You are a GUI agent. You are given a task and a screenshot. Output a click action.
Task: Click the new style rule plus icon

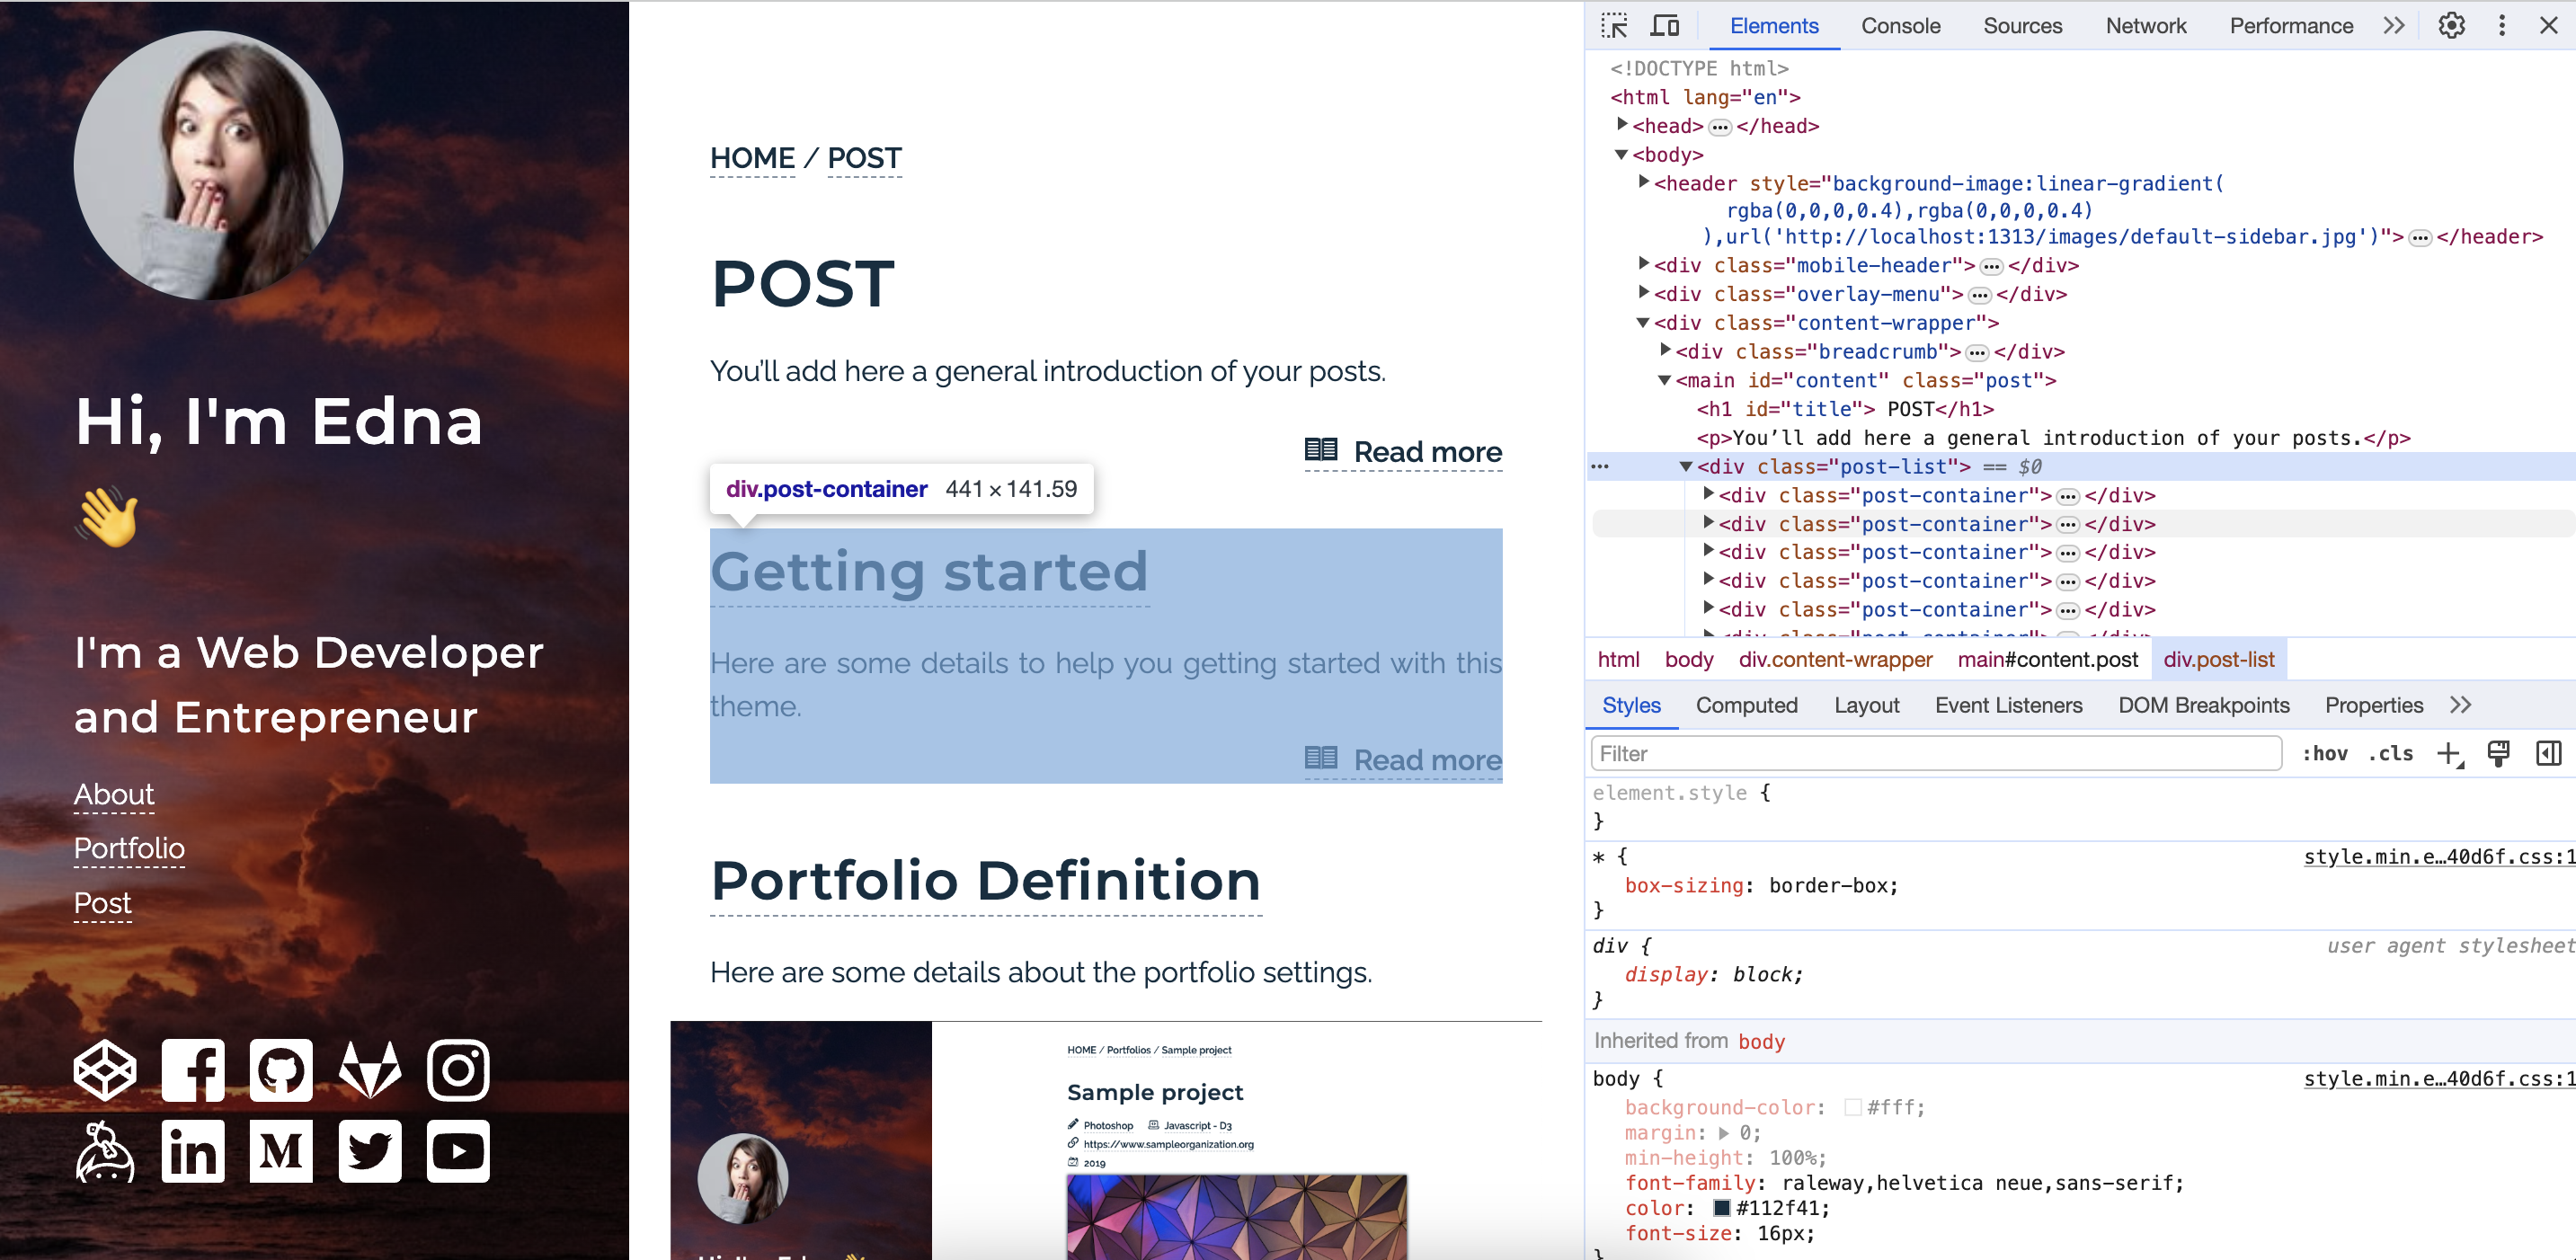[2450, 754]
